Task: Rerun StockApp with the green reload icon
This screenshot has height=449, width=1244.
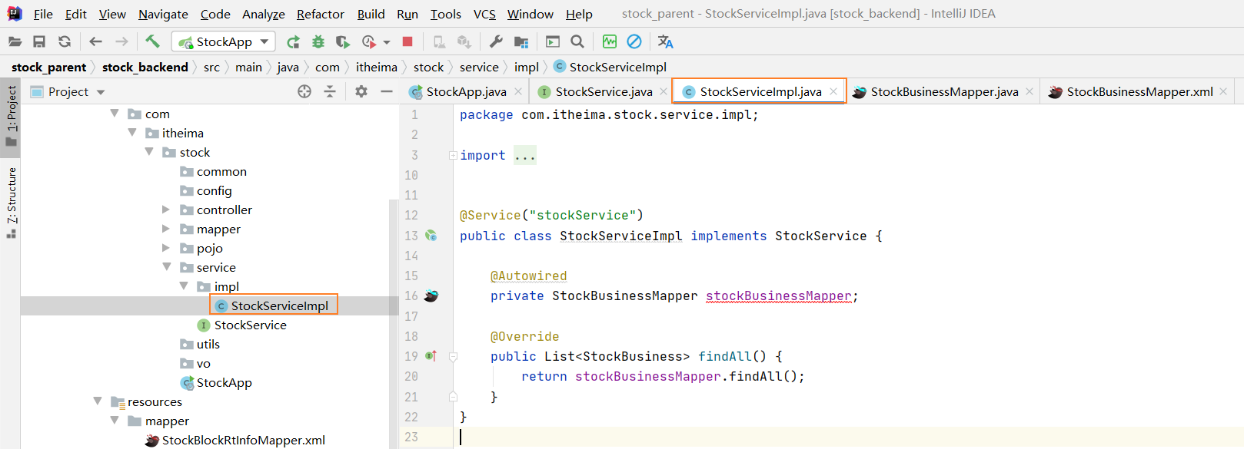Action: 293,41
